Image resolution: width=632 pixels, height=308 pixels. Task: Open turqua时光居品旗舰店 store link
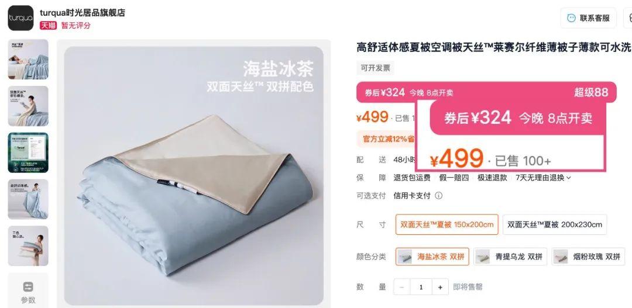tap(83, 13)
